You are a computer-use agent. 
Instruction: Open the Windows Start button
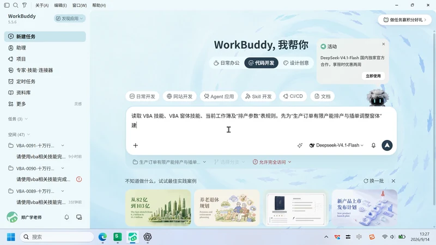[11, 237]
